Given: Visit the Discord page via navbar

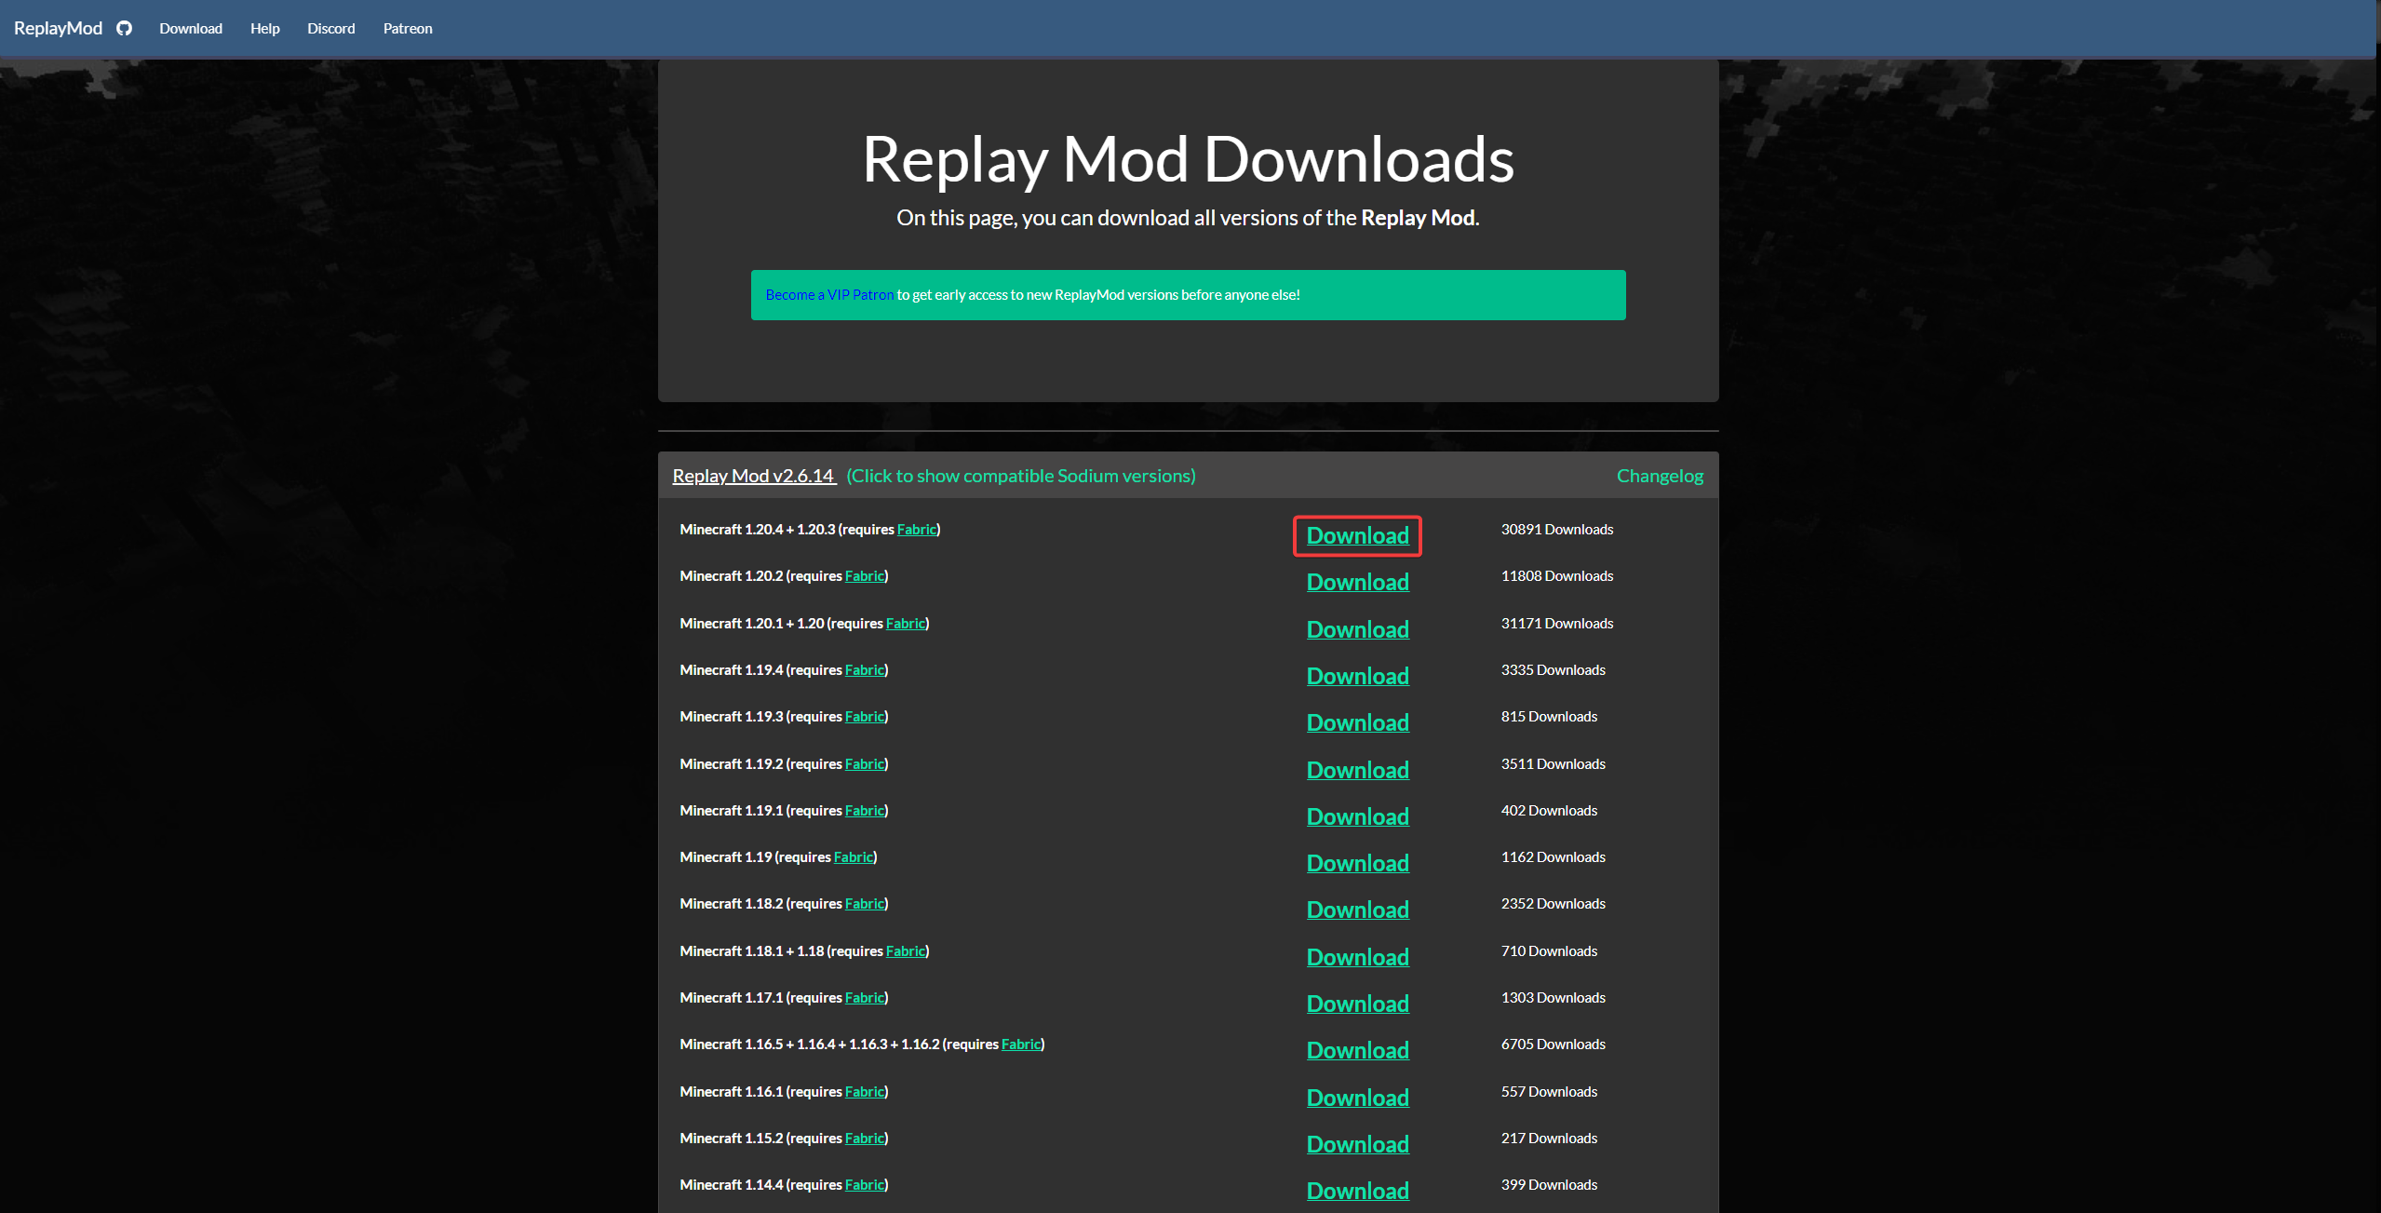Looking at the screenshot, I should [330, 29].
